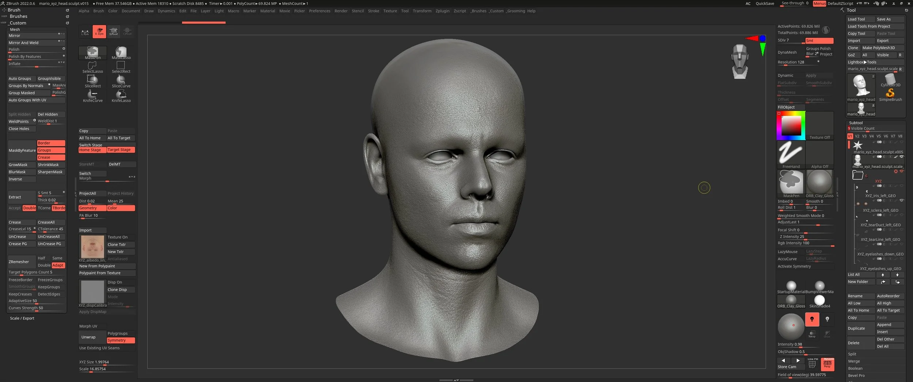The width and height of the screenshot is (913, 382).
Task: Expand the Split subtool section
Action: click(x=852, y=354)
